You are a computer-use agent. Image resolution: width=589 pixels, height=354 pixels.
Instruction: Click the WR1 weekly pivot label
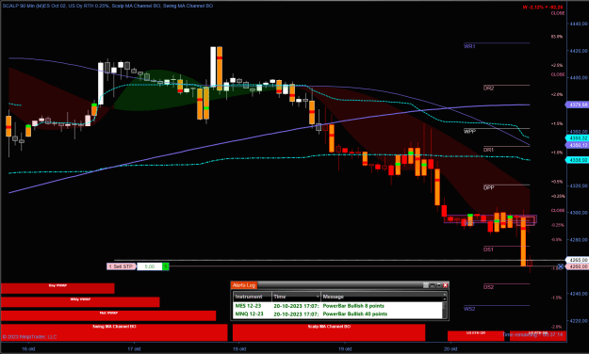point(469,46)
